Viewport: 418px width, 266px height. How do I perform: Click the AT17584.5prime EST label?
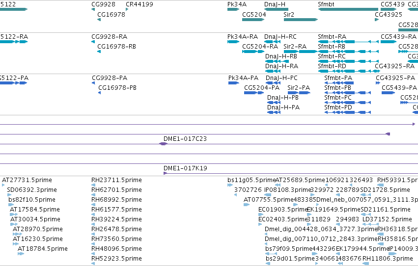pyautogui.click(x=35, y=210)
